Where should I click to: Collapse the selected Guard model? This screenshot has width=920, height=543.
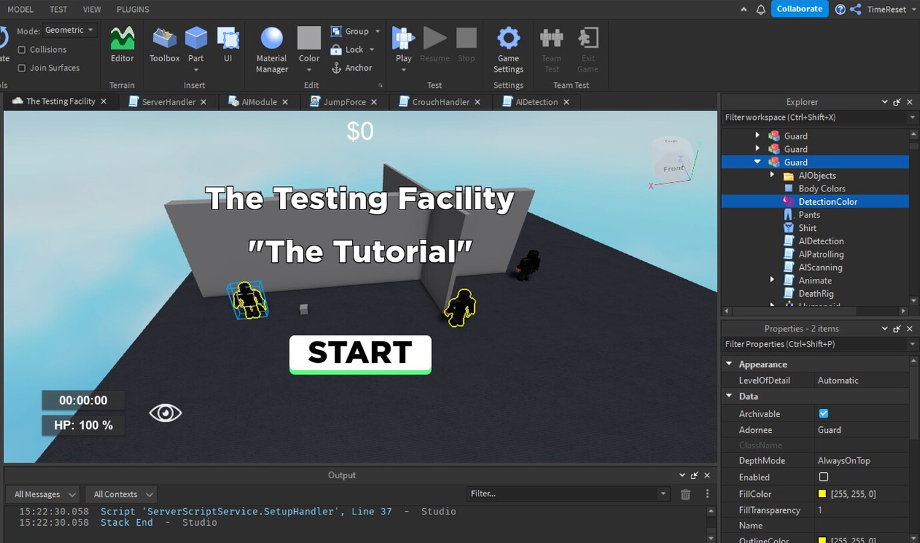point(757,161)
